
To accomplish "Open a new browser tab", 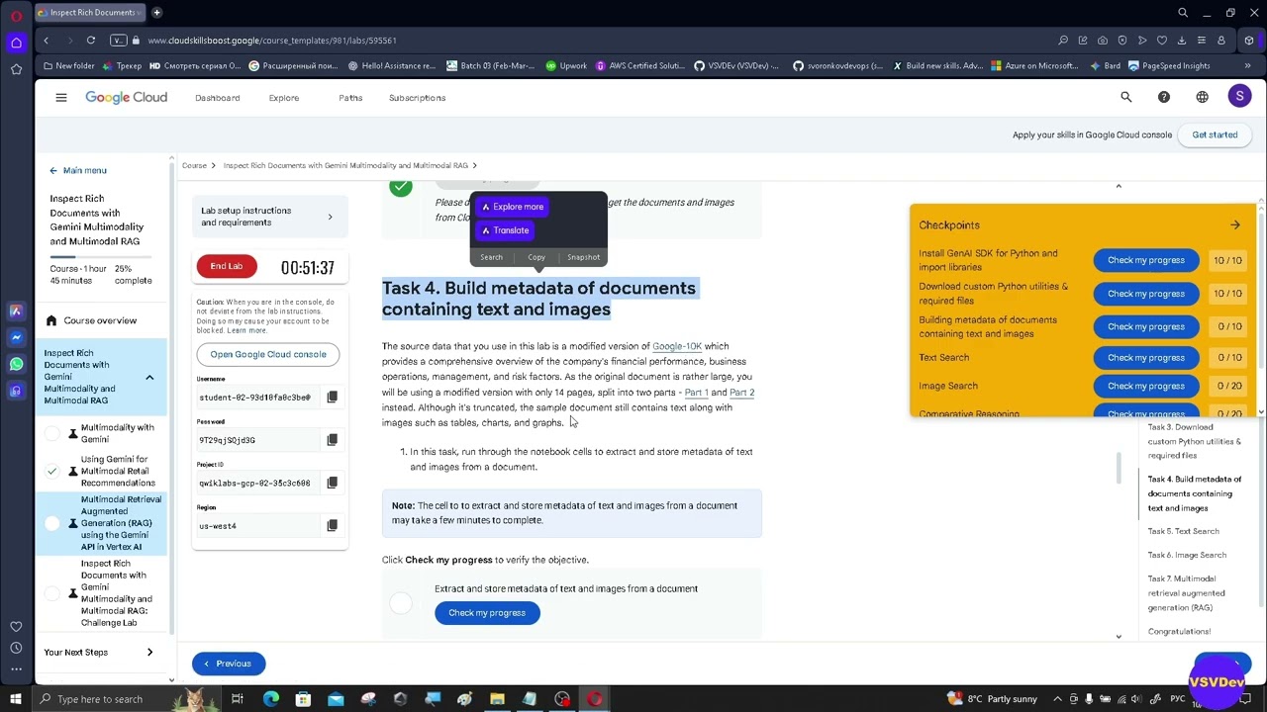I will click(x=156, y=13).
